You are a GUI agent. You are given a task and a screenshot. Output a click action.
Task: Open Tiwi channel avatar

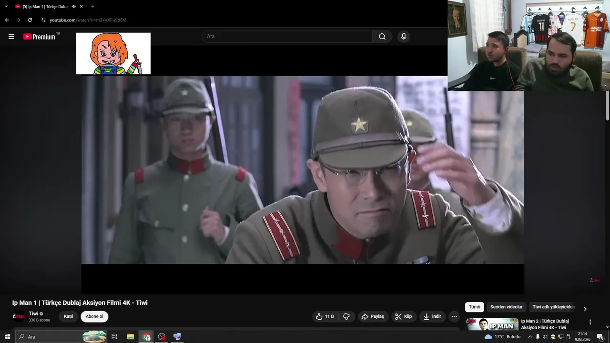(x=19, y=316)
